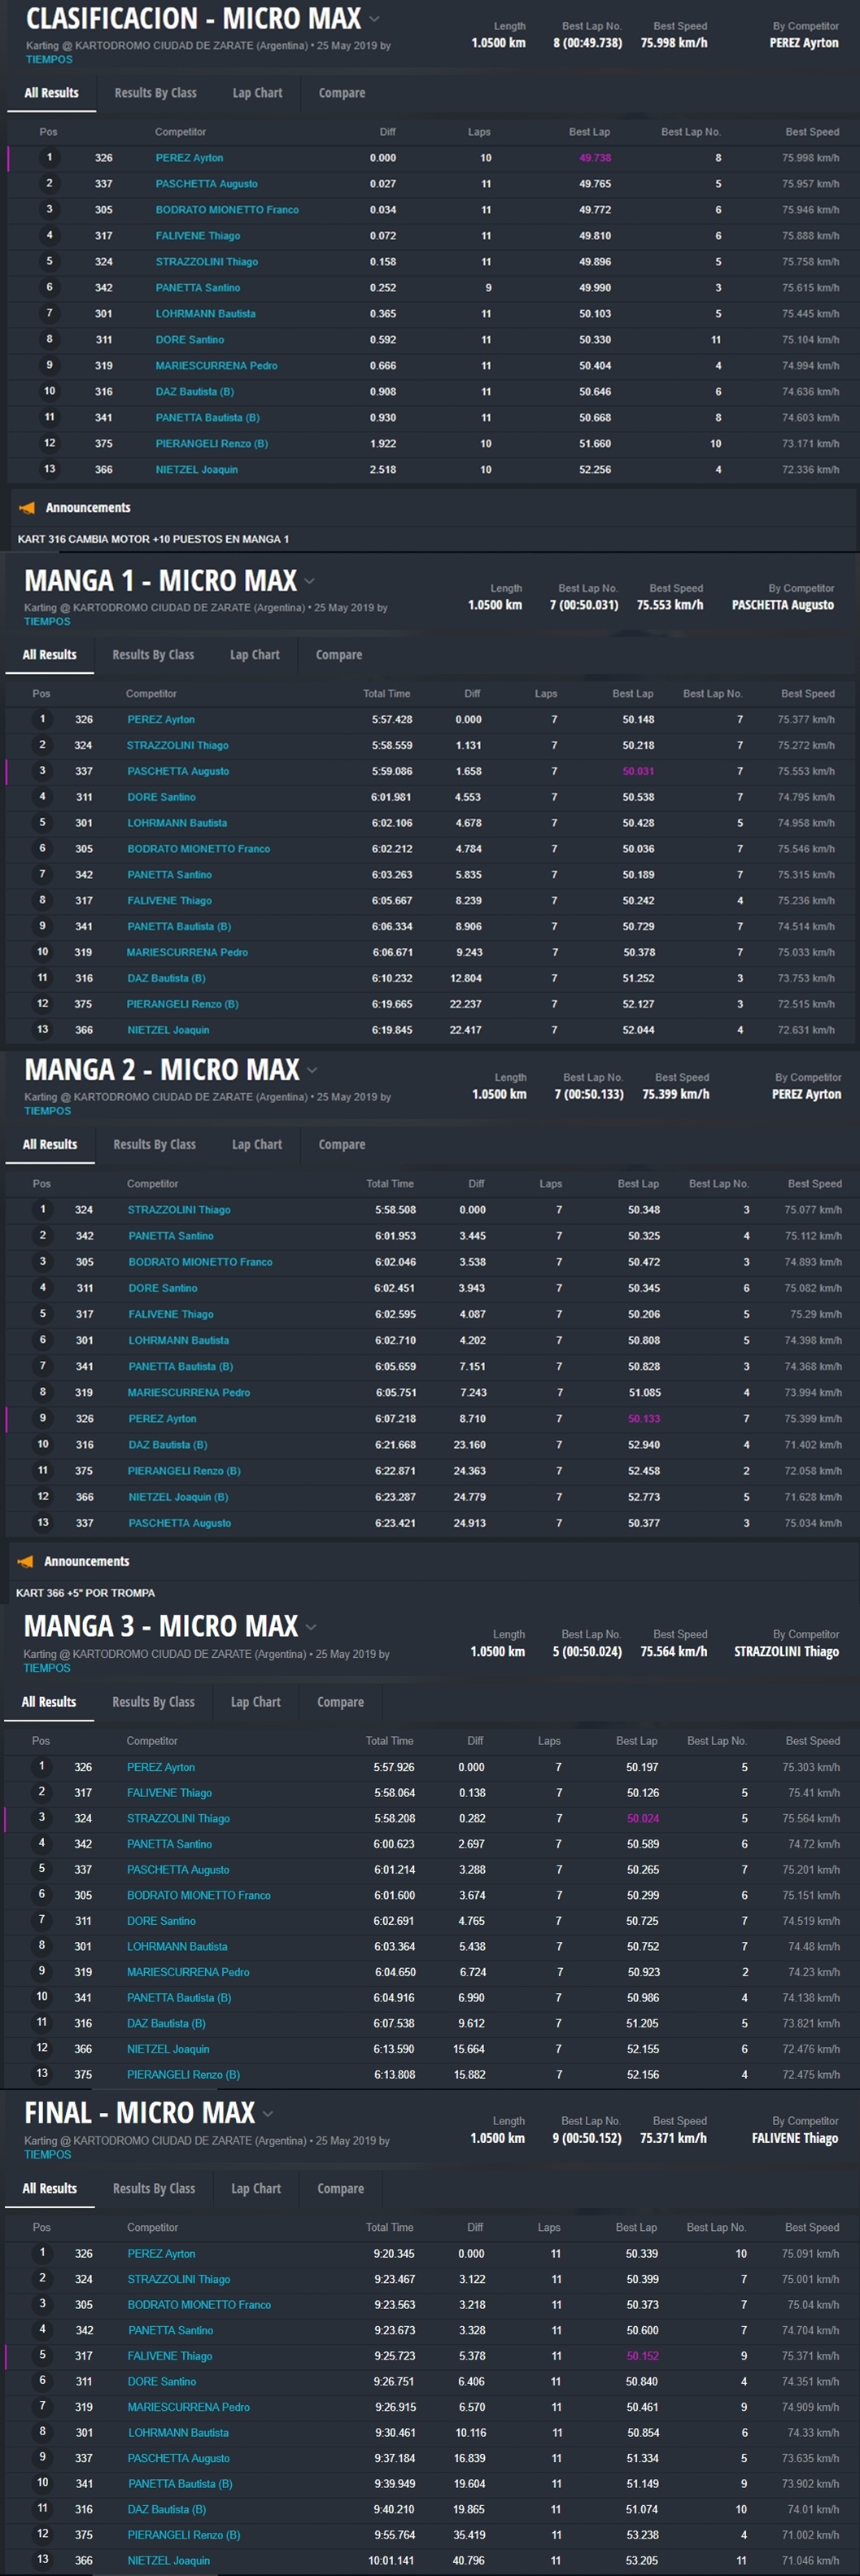Select STRAZZOLINI Thiago in Manga 2 results
The width and height of the screenshot is (860, 2576).
tap(179, 1210)
